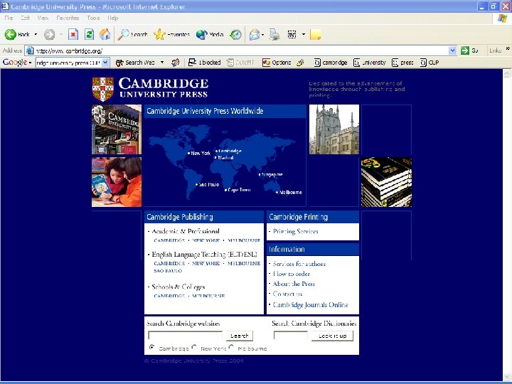Click the highlighter pen icon in Google toolbar
This screenshot has height=384, width=512.
[x=300, y=63]
